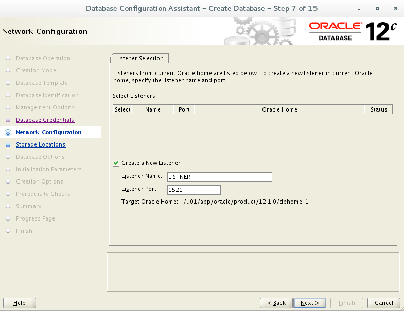This screenshot has height=311, width=404.
Task: Click the Select Listeners label
Action: (x=134, y=96)
